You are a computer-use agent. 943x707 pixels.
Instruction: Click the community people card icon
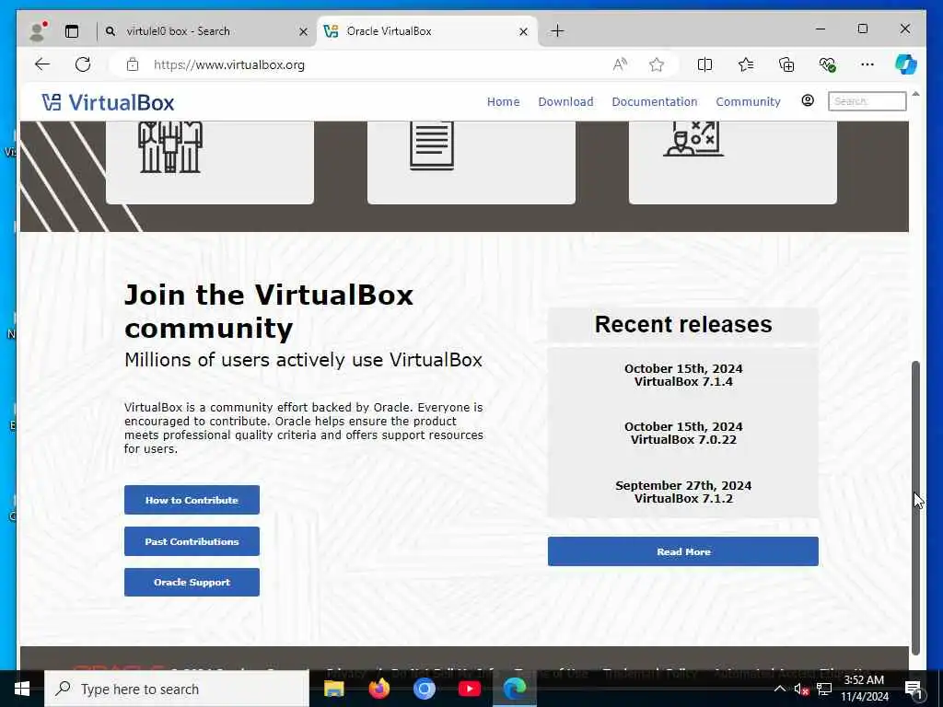(170, 146)
